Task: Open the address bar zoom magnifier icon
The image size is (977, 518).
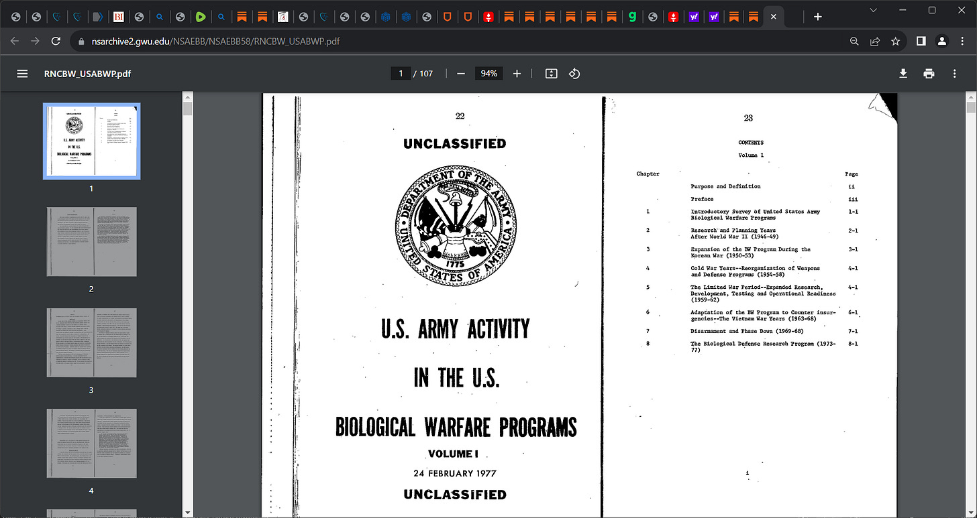Action: pos(854,41)
